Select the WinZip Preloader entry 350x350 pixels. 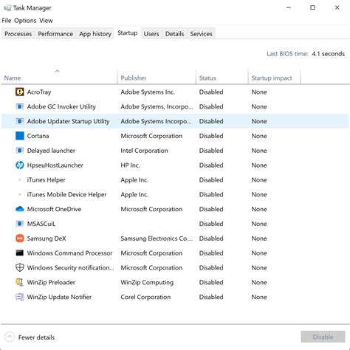click(x=51, y=282)
